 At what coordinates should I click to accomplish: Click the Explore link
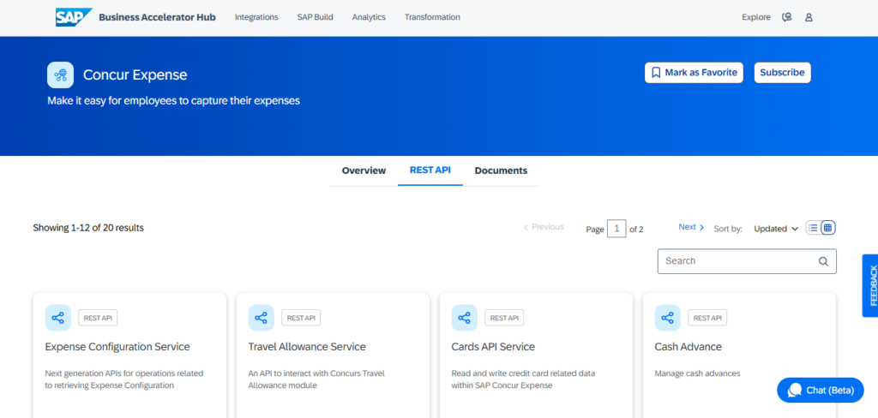click(x=756, y=17)
